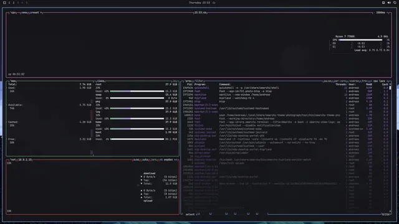Switch to workspace 3
Image resolution: width=399 pixels, height=224 pixels.
(18, 2)
